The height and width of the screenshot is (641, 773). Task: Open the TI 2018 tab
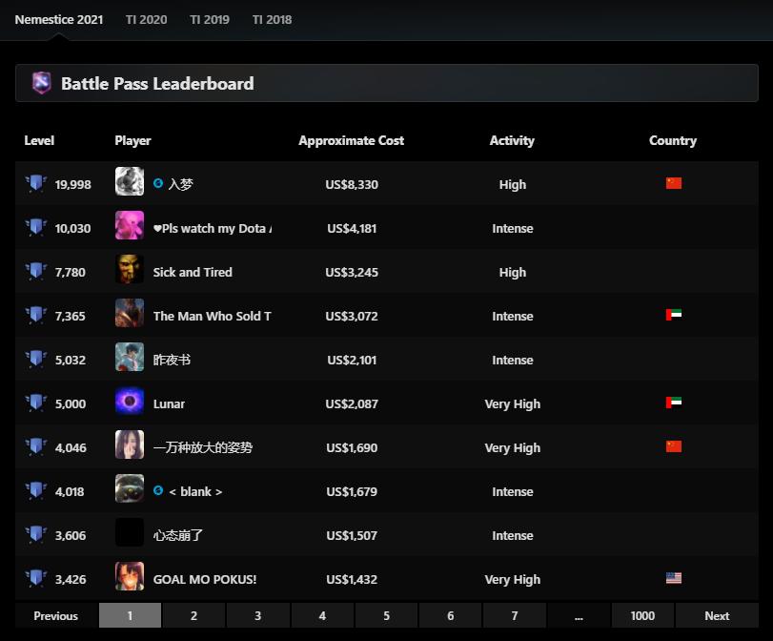coord(272,20)
